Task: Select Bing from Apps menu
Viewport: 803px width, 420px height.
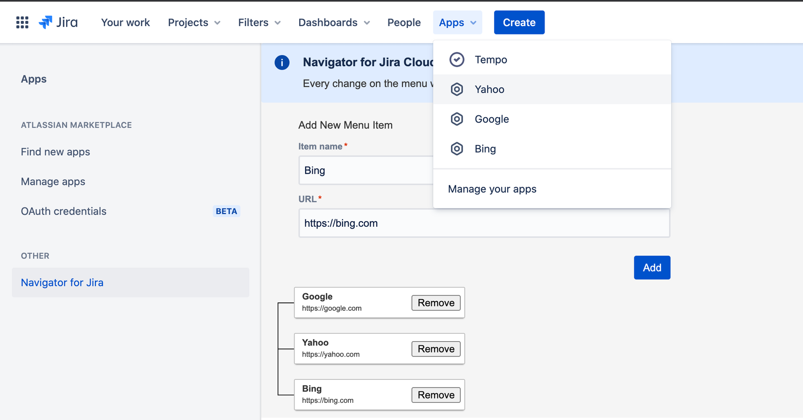Action: click(552, 149)
